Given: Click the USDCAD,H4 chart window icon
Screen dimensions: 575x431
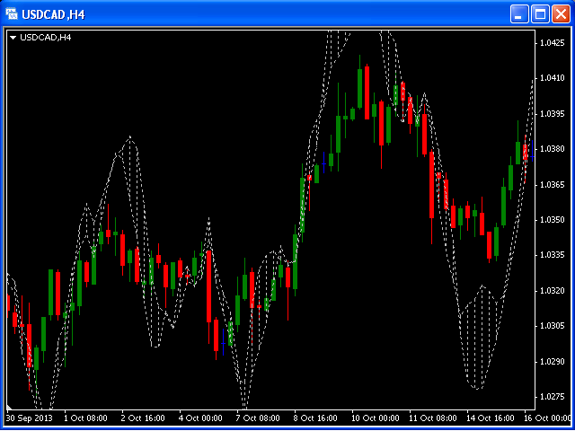Looking at the screenshot, I should (11, 14).
